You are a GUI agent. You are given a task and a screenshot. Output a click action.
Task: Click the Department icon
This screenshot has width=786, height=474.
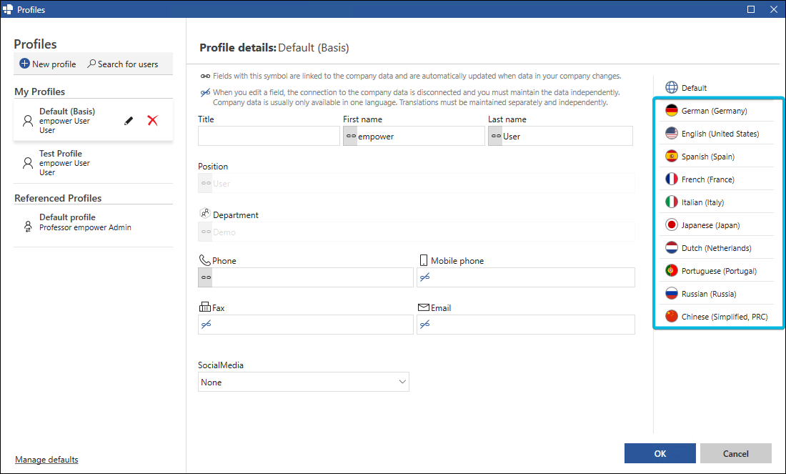(x=204, y=214)
